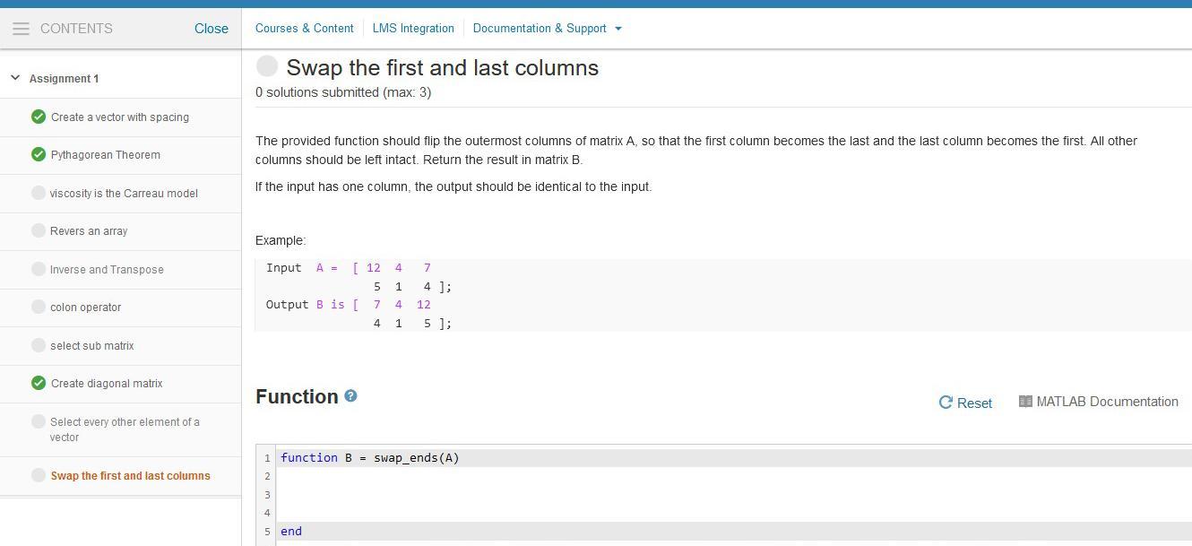Click the submissions progress indicator under the title
Screen dimensions: 1192x546
(x=343, y=92)
